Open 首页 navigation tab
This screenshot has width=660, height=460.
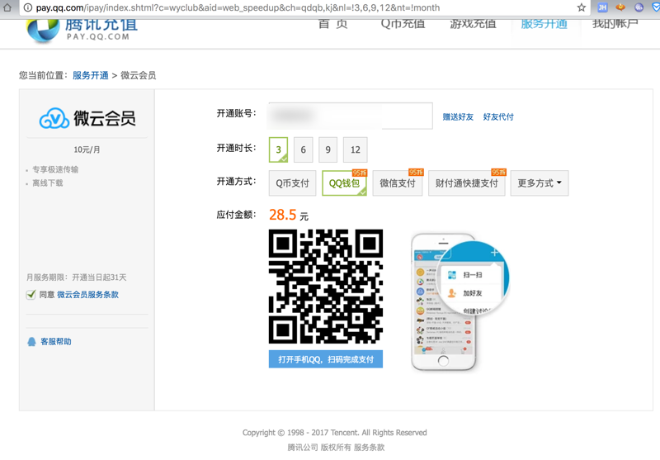coord(333,24)
